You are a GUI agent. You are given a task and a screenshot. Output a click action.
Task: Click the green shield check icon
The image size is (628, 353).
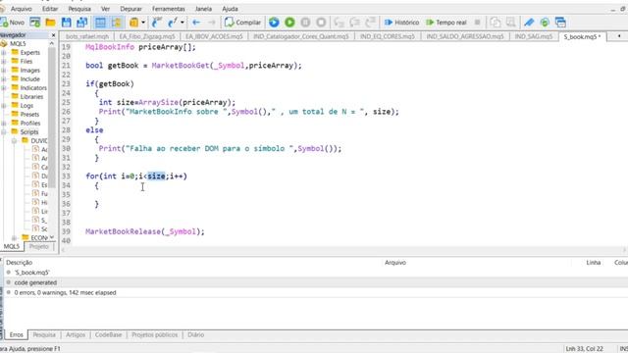(545, 23)
